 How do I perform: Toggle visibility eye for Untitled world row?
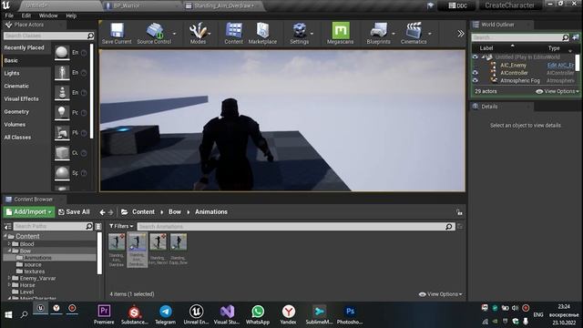tap(476, 56)
